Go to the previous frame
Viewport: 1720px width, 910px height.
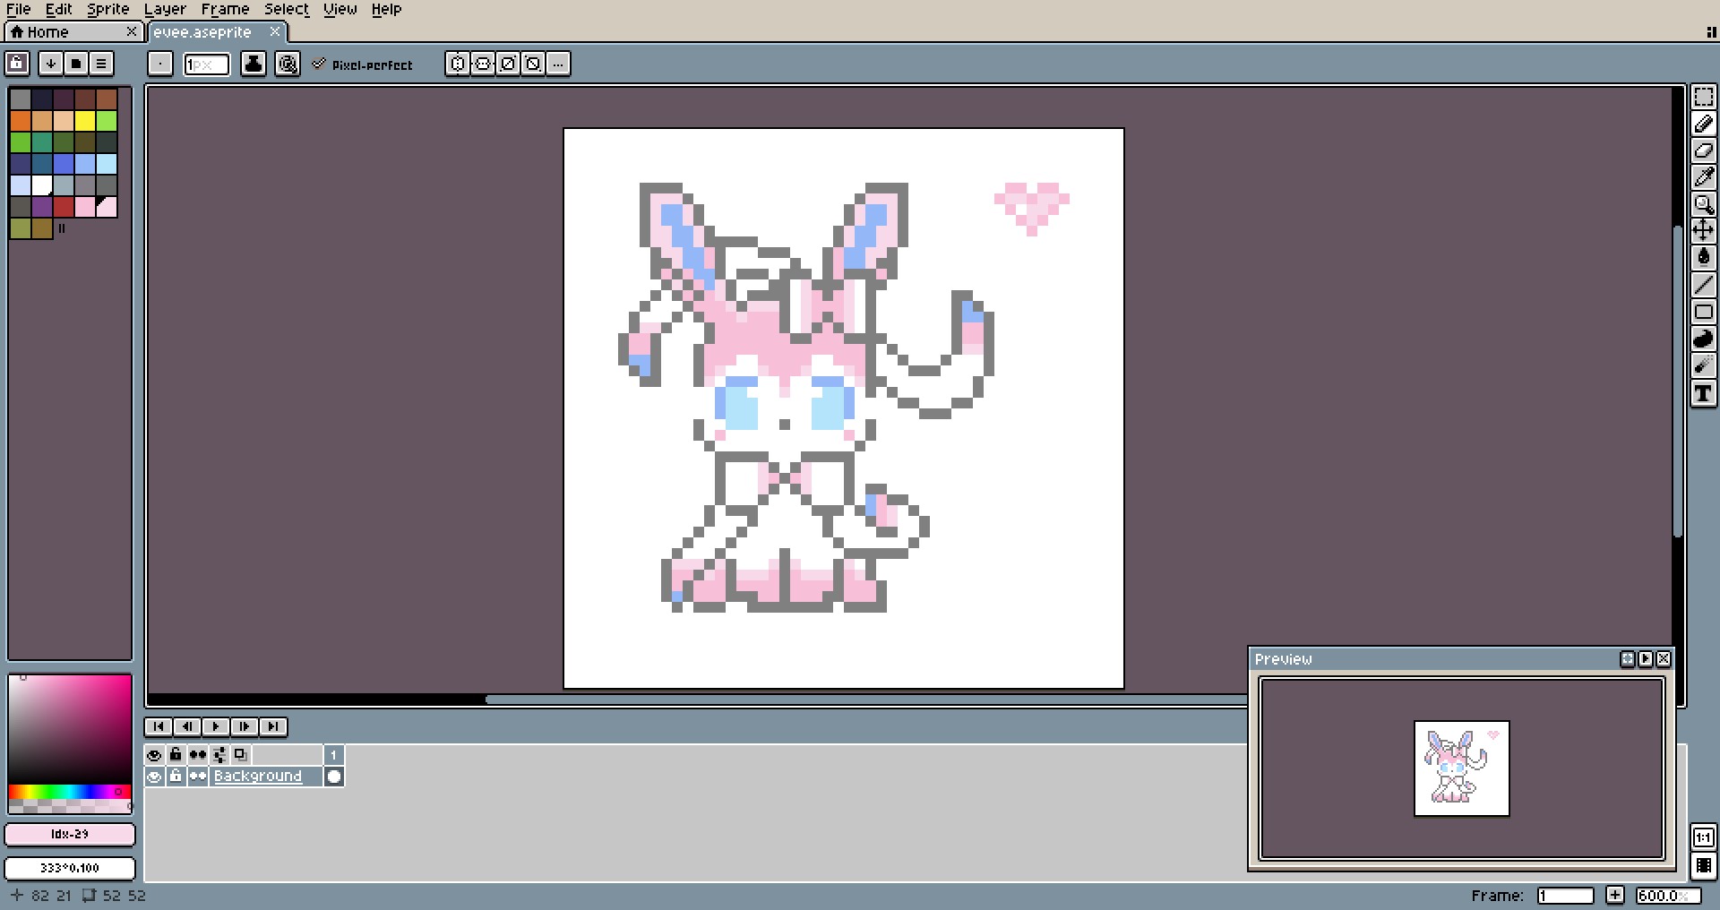(x=187, y=726)
